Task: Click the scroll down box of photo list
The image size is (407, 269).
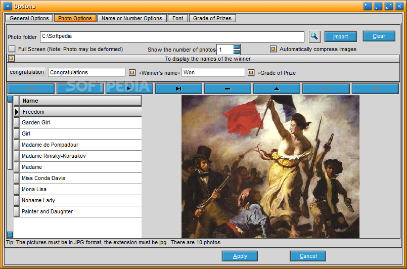Action: coord(10,235)
